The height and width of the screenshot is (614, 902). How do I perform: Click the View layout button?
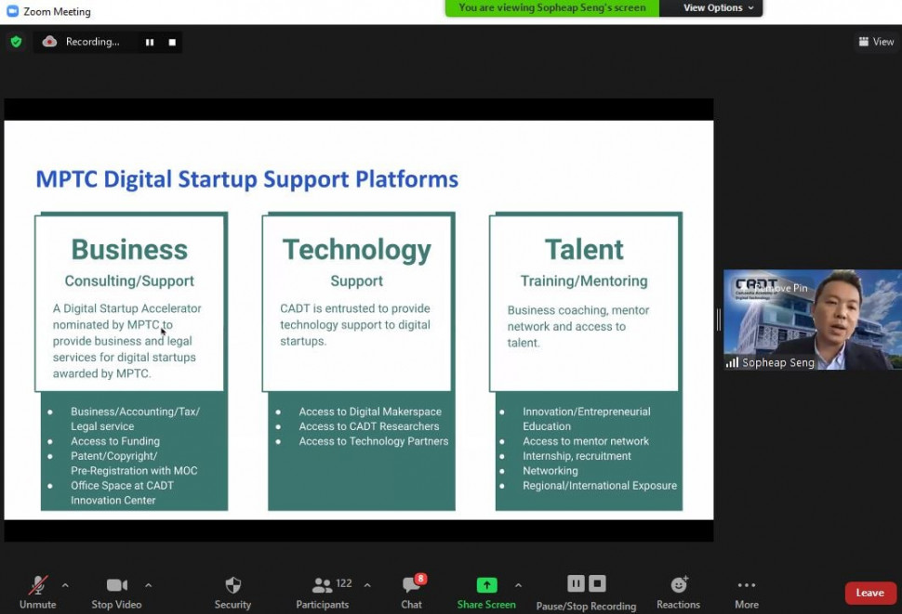[876, 42]
